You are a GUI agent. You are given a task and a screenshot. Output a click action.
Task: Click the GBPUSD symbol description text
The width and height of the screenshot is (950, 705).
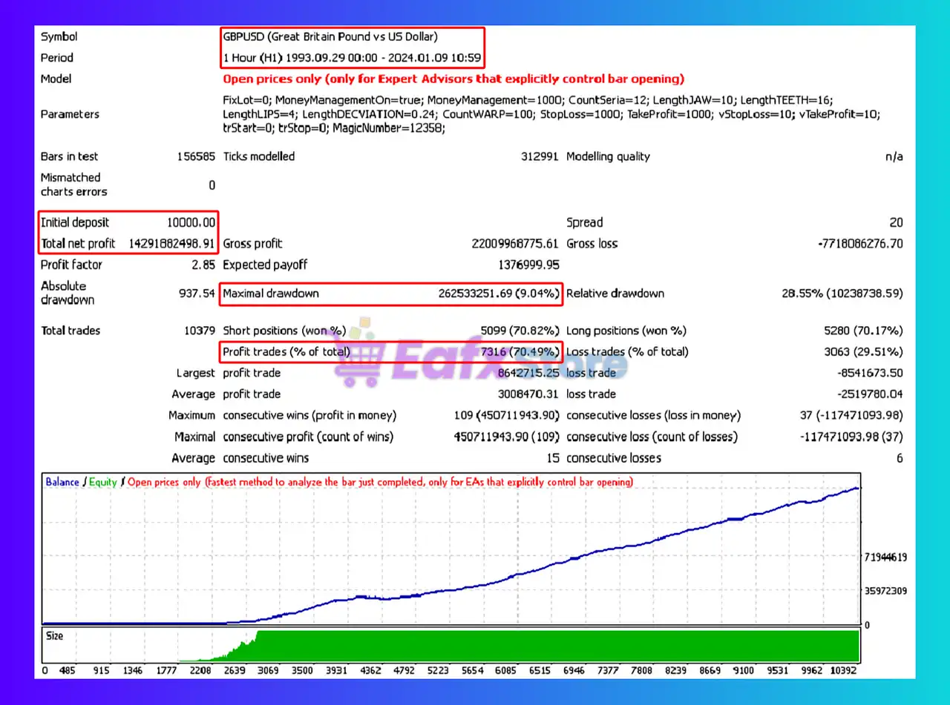coord(330,36)
